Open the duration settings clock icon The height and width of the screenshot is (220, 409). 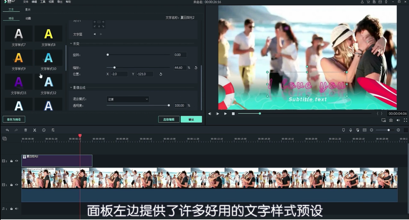pos(44,130)
